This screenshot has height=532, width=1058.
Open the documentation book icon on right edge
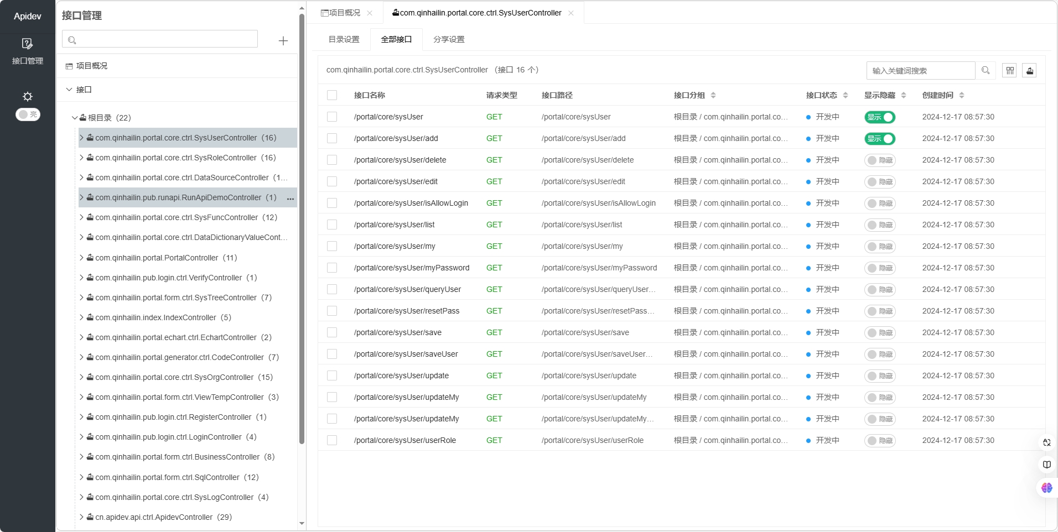[x=1046, y=465]
